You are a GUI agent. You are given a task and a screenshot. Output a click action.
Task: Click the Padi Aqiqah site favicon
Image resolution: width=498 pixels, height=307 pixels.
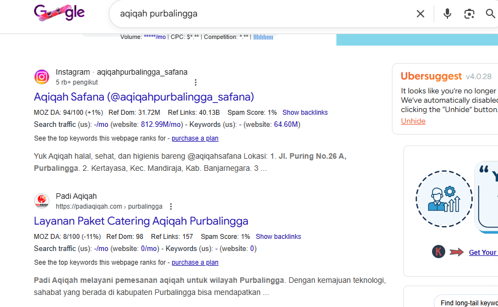pos(42,201)
